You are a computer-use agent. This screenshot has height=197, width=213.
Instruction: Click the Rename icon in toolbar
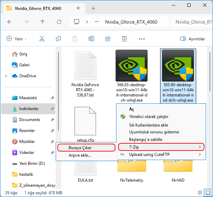(91, 39)
